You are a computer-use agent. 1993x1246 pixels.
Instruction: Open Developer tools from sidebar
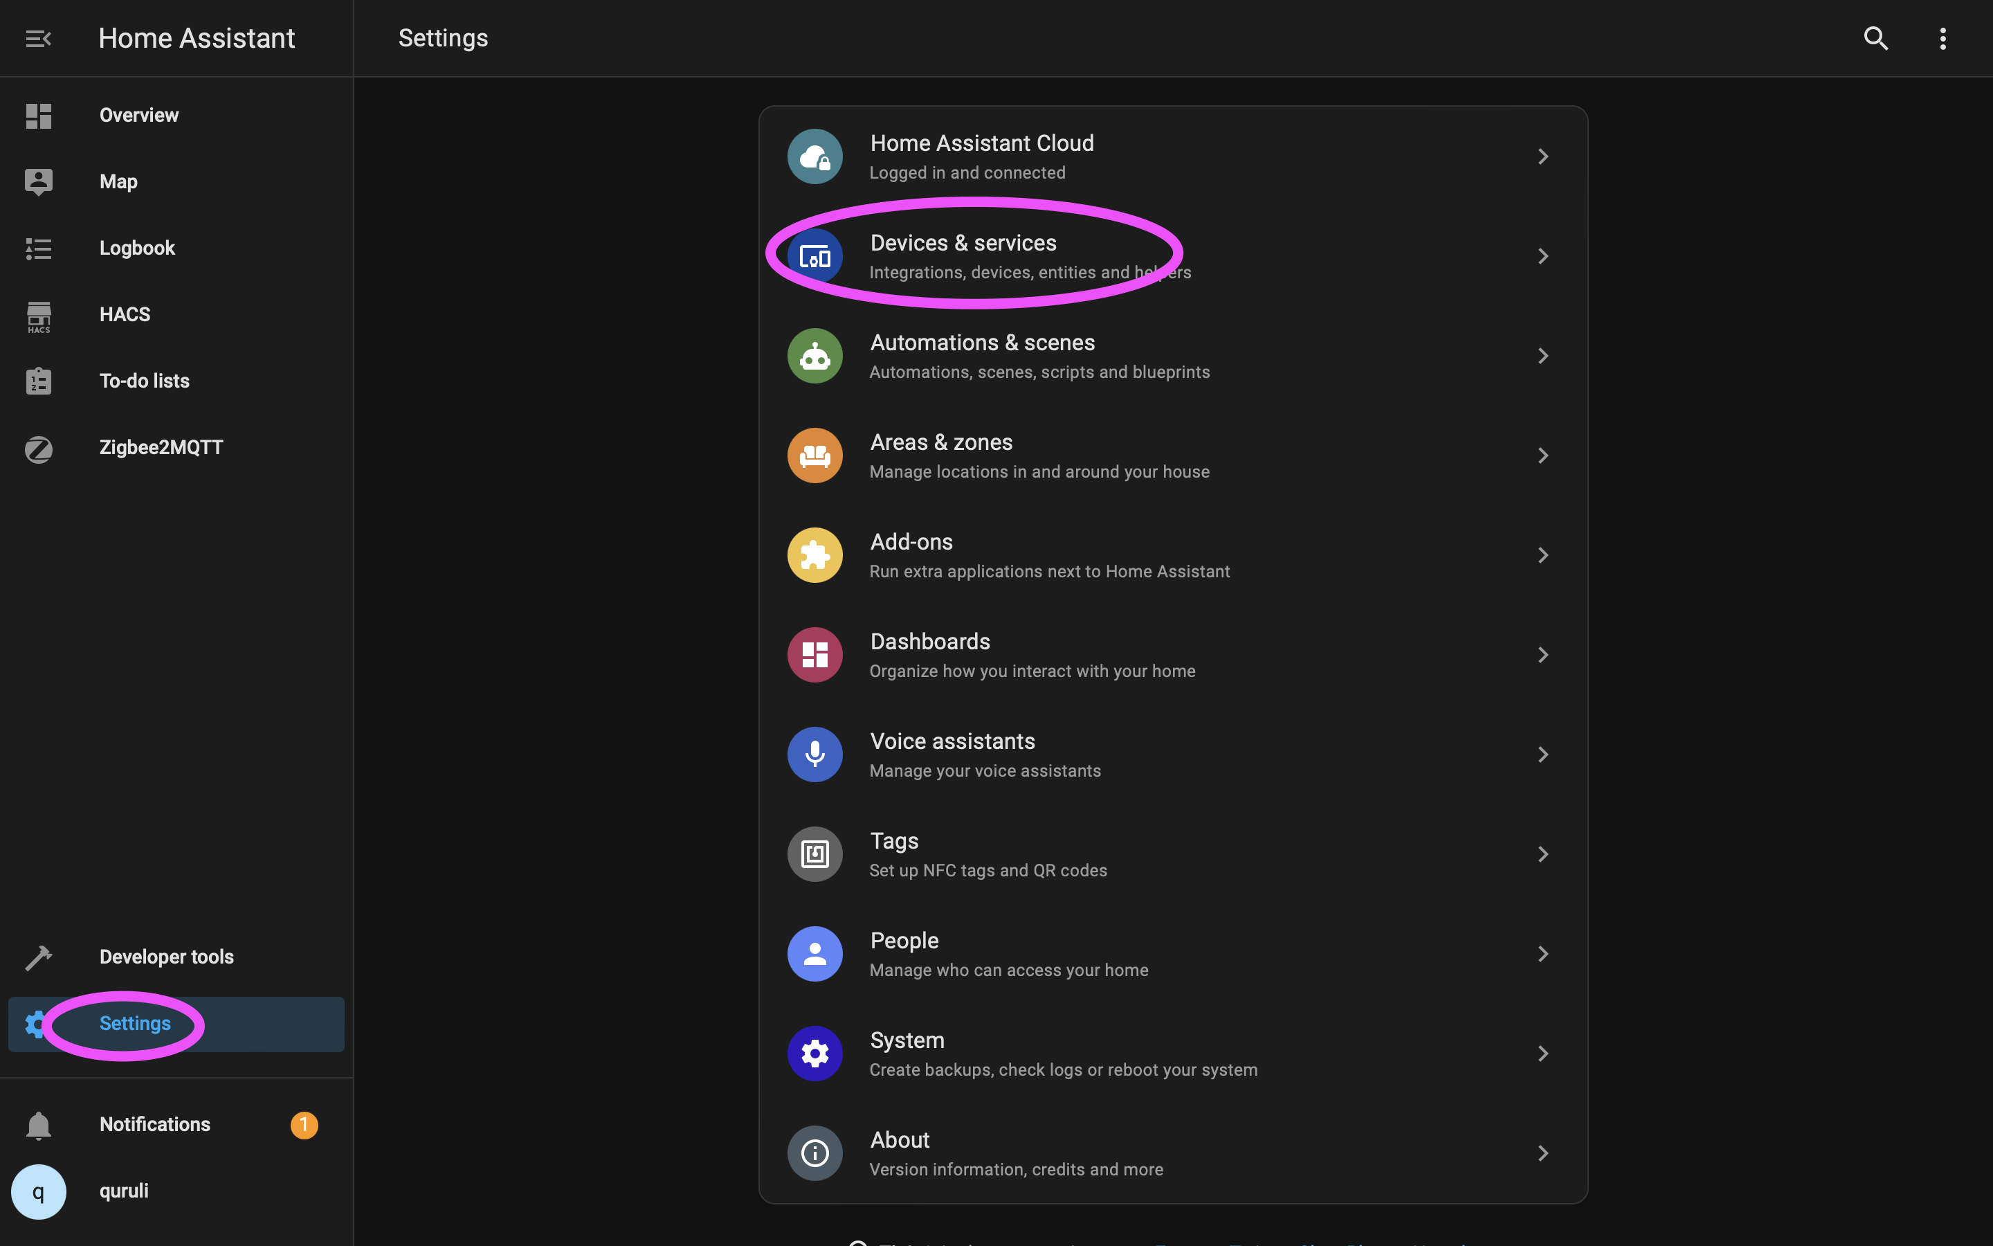(x=166, y=957)
